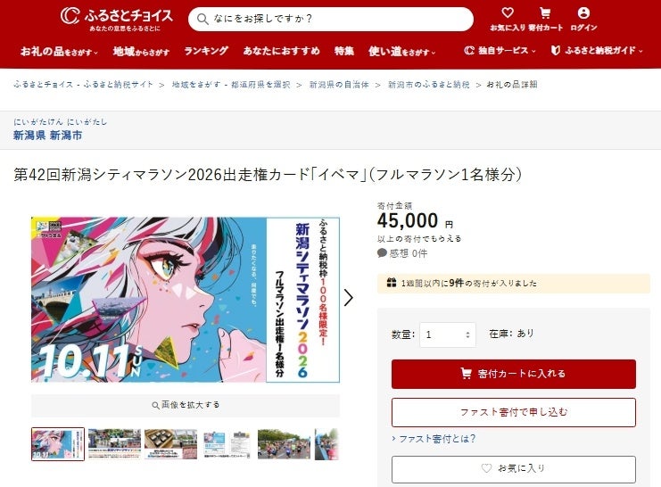Open the ランキング menu item
The width and height of the screenshot is (661, 487).
(x=206, y=51)
